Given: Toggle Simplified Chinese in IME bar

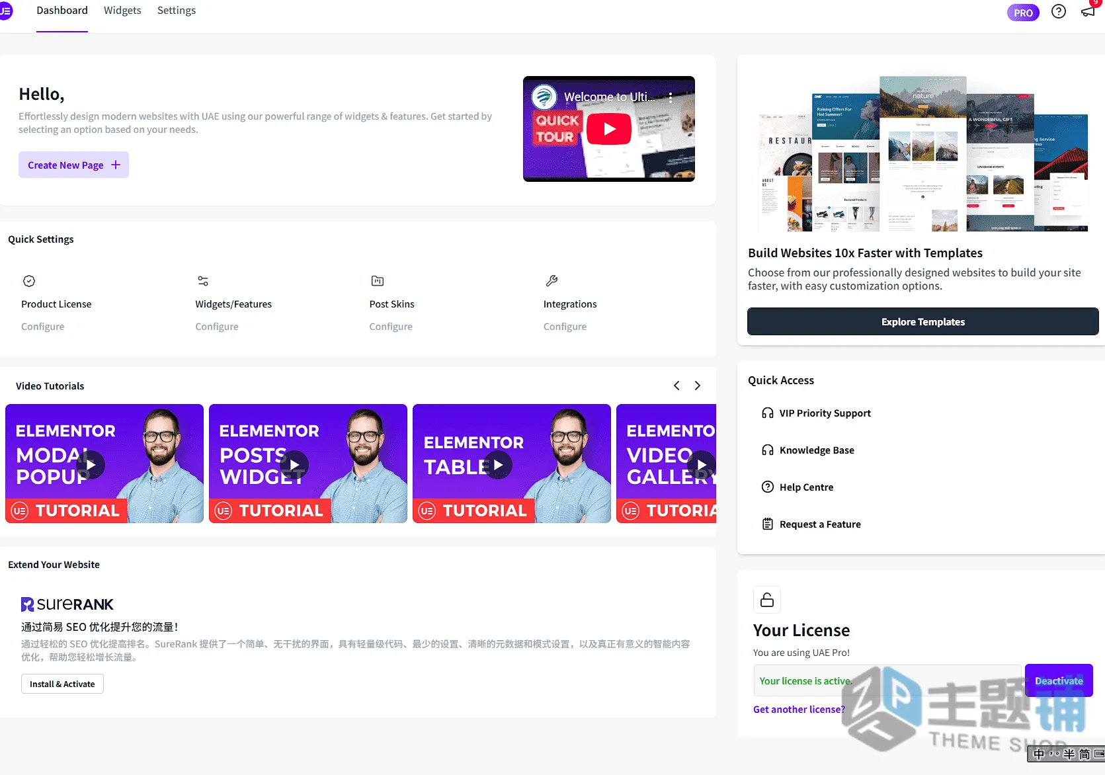Looking at the screenshot, I should [x=1085, y=755].
